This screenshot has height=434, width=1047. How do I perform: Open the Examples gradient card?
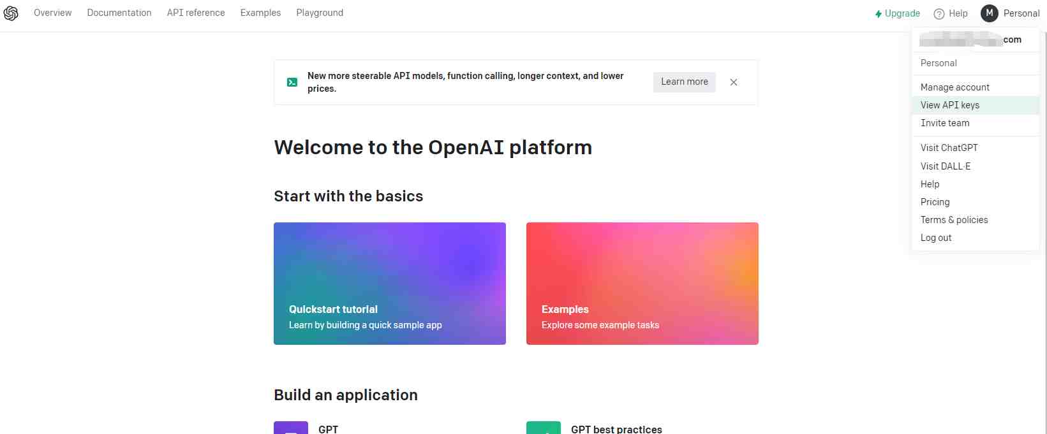click(x=642, y=284)
